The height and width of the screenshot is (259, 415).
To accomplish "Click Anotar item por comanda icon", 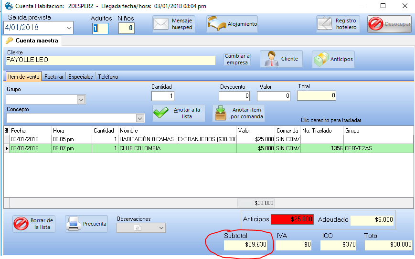I will 221,113.
